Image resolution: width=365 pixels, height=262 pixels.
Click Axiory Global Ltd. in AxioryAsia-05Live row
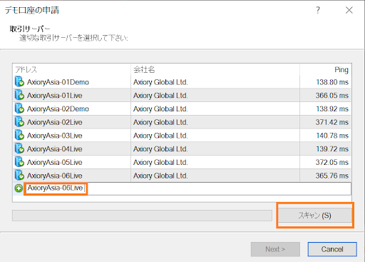[160, 162]
